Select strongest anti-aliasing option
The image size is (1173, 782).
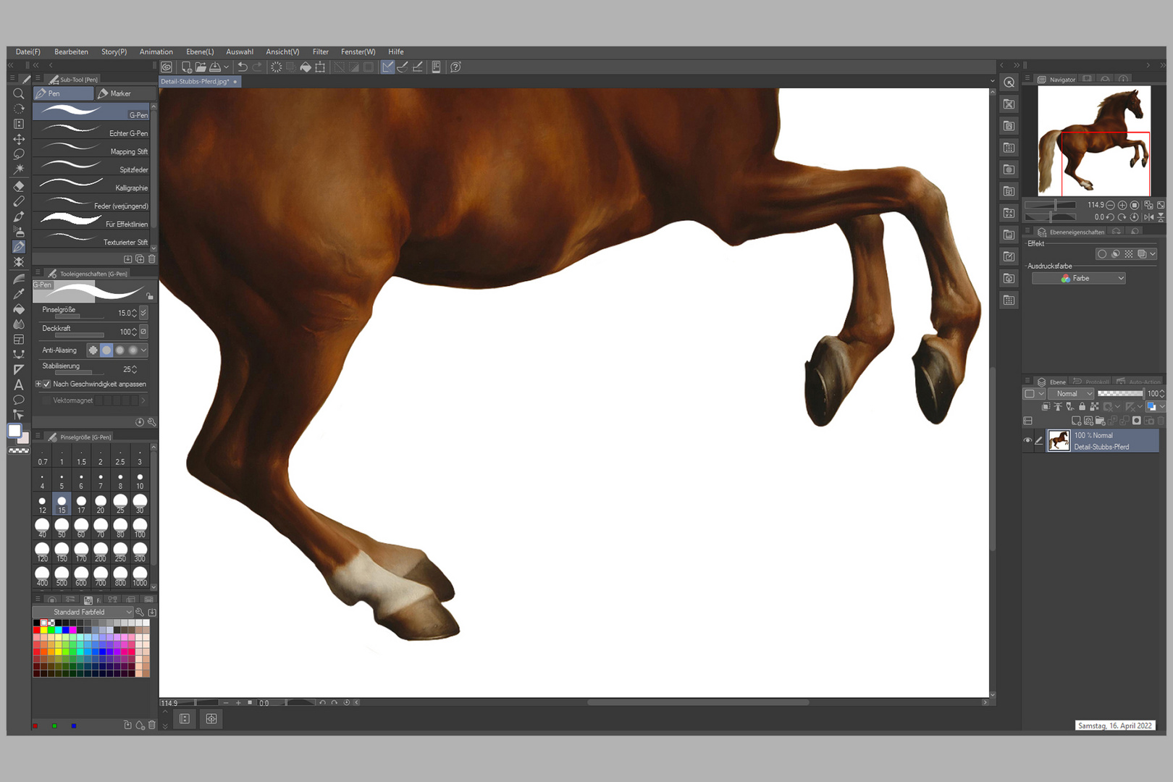click(133, 350)
